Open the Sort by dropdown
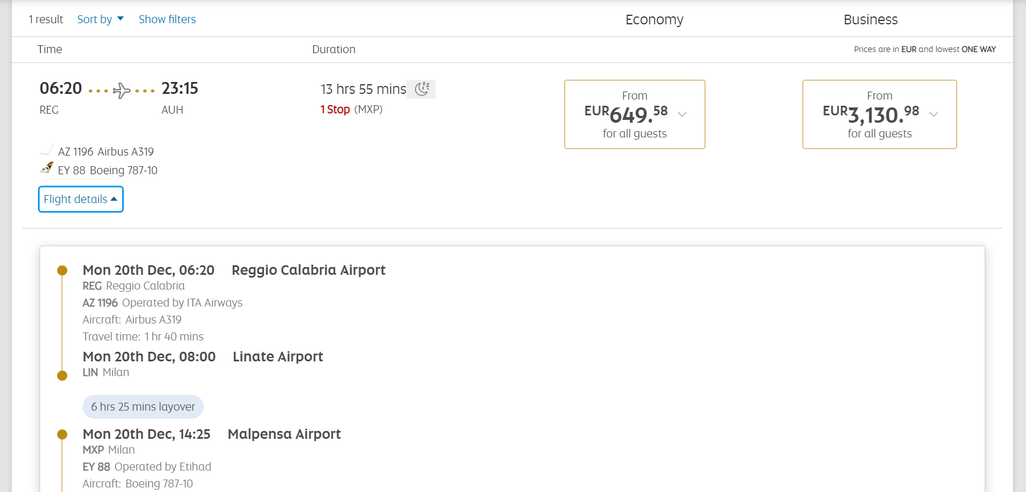 click(x=100, y=19)
